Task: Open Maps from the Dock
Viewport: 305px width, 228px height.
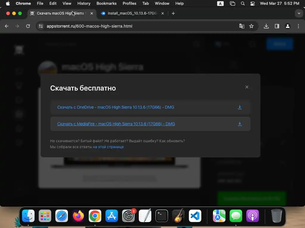Action: (x=219, y=216)
